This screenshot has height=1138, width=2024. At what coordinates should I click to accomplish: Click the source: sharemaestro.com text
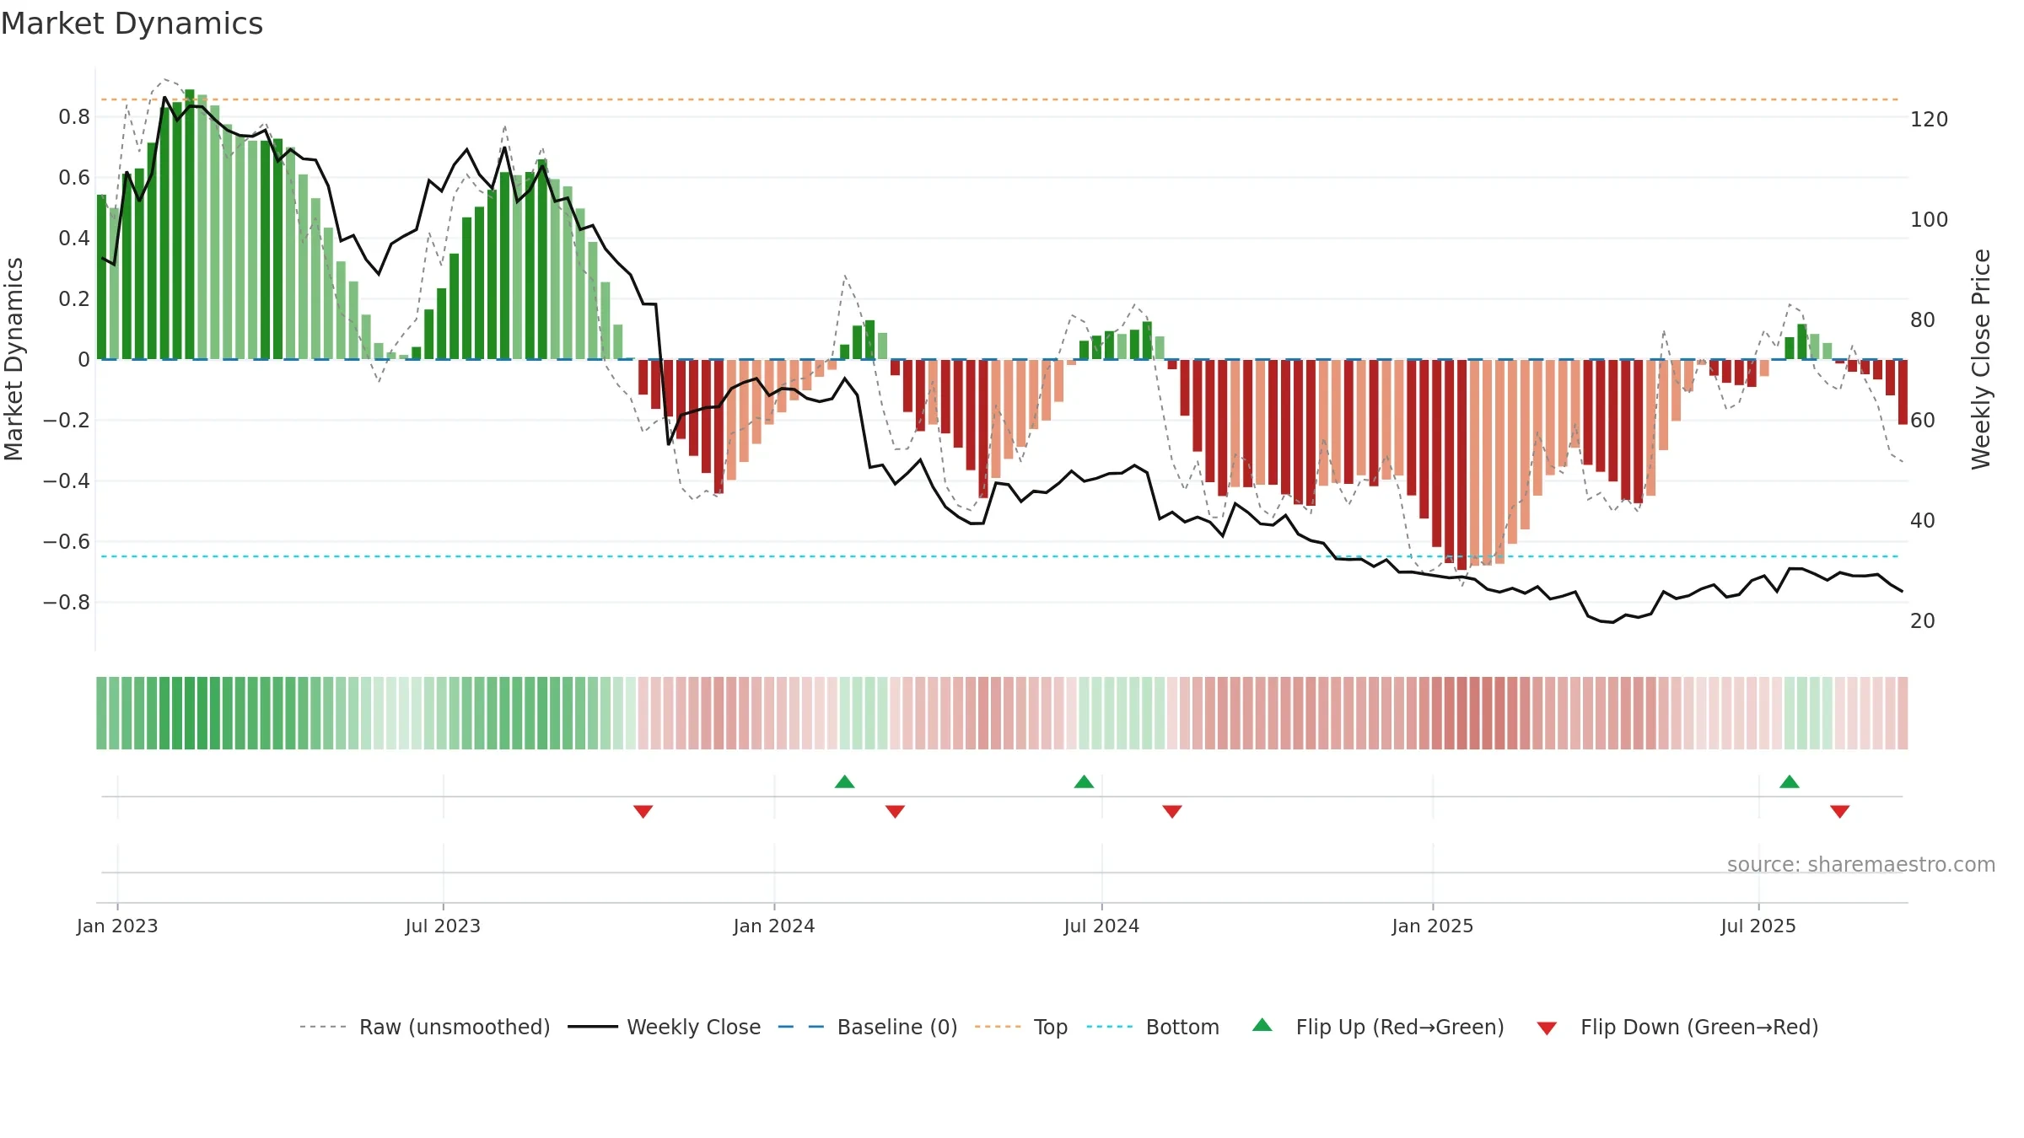coord(1861,865)
